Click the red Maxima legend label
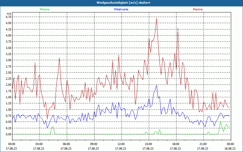The height and width of the screenshot is (152, 243). pos(198,9)
